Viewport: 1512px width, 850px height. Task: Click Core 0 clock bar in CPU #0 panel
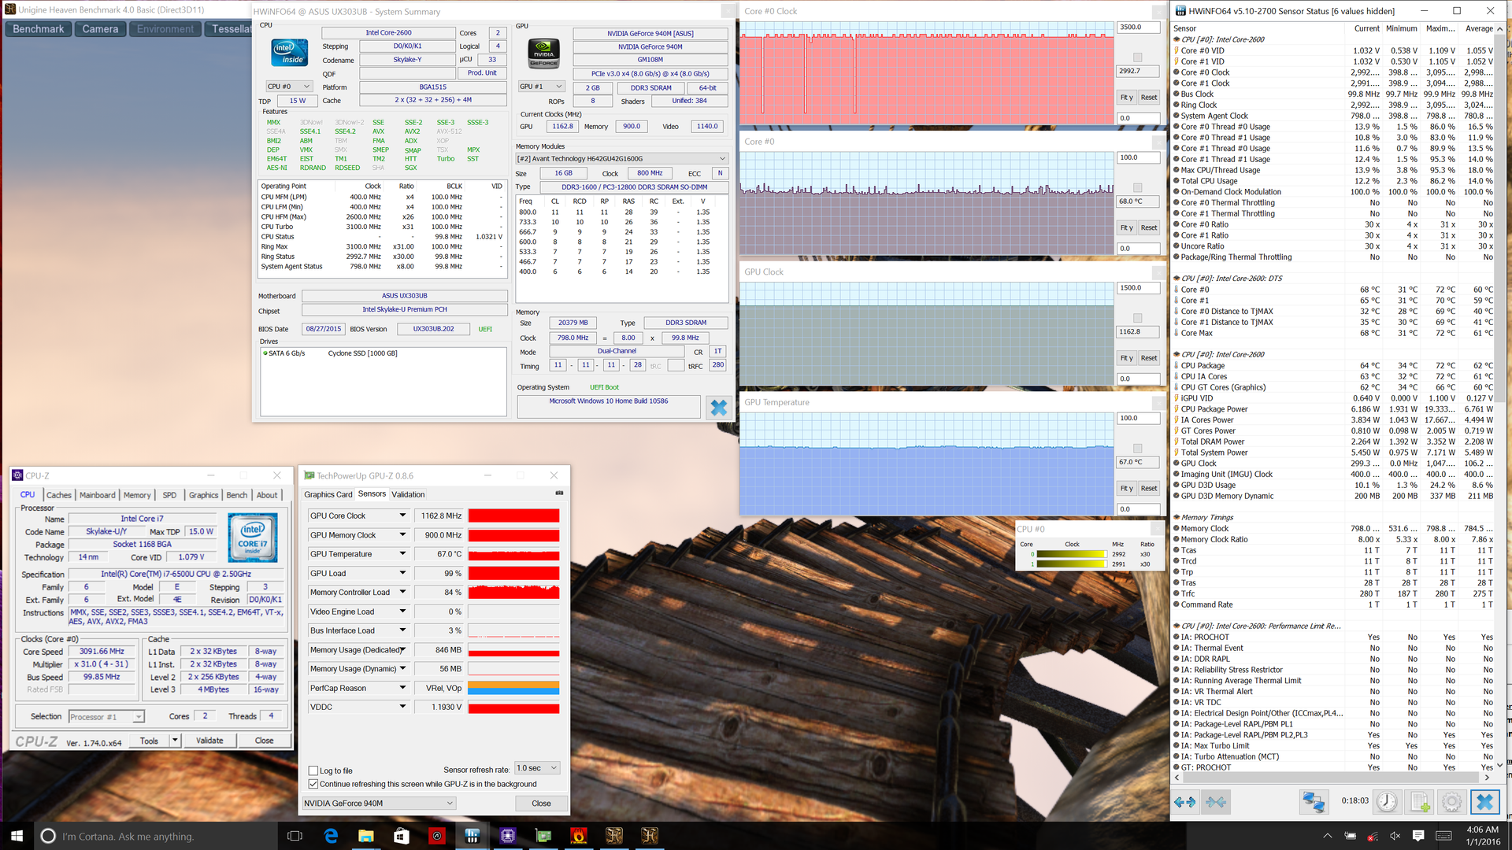tap(1072, 554)
